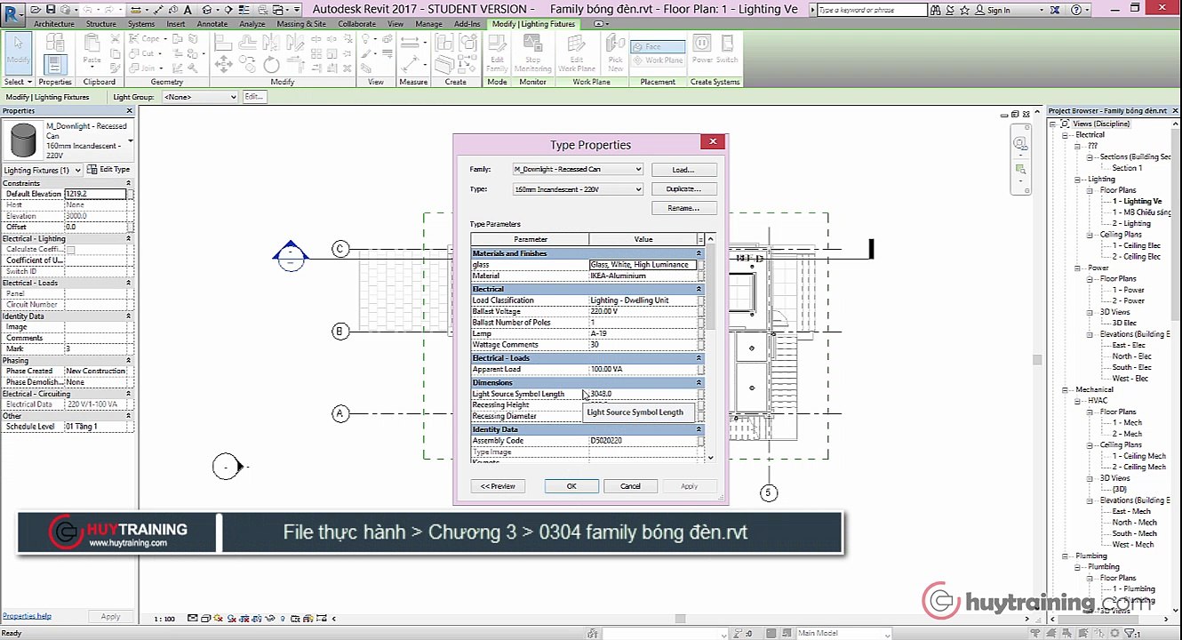The image size is (1182, 640).
Task: Check the Calculate Coefficient of Utilization checkbox
Action: click(x=71, y=250)
